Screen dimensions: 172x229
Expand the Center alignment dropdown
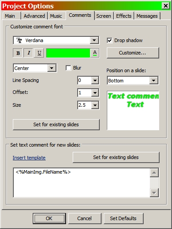tap(51, 68)
